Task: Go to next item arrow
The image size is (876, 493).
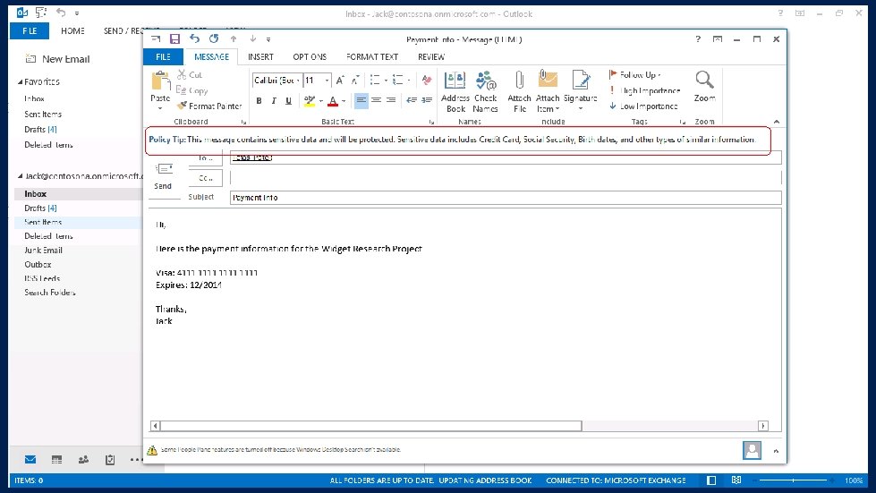Action: coord(252,38)
